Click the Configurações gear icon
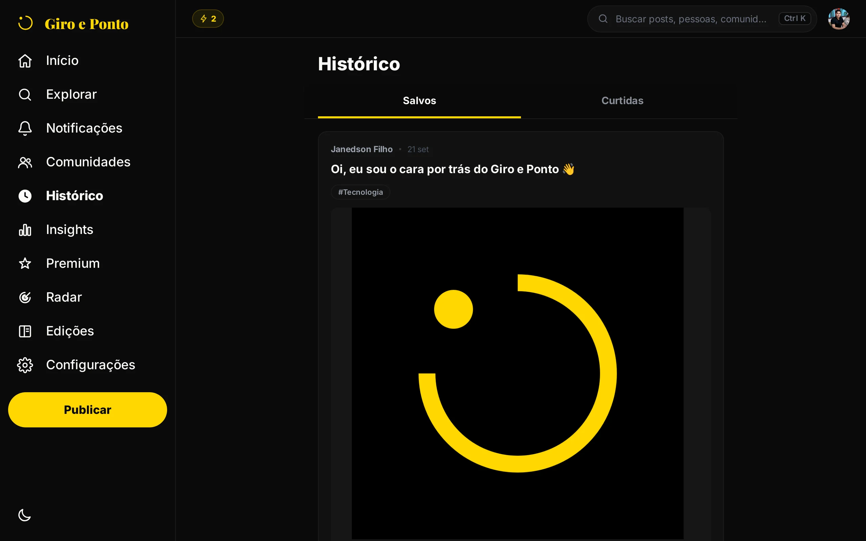The width and height of the screenshot is (866, 541). (25, 365)
